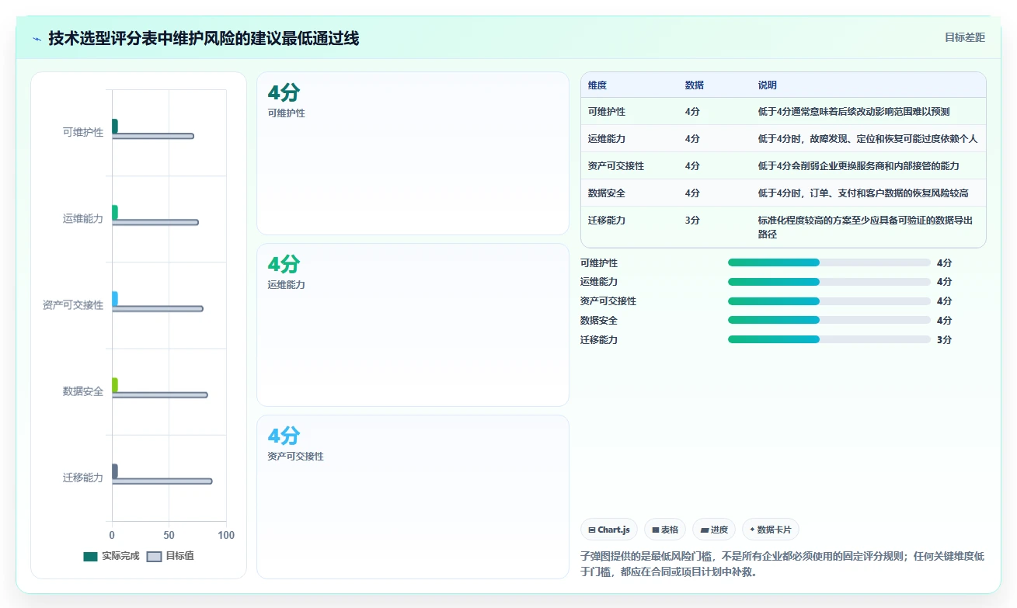This screenshot has width=1017, height=608.
Task: Click the 100 tick label on chart axis
Action: 226,535
